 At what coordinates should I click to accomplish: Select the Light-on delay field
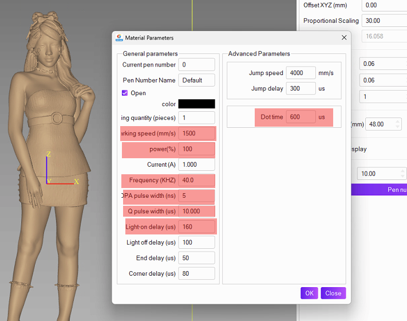196,227
